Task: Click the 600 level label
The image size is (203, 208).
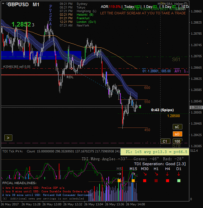Action: 147,88
